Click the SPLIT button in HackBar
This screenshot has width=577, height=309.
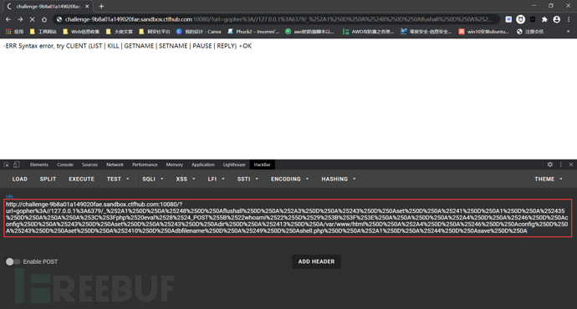pos(48,179)
